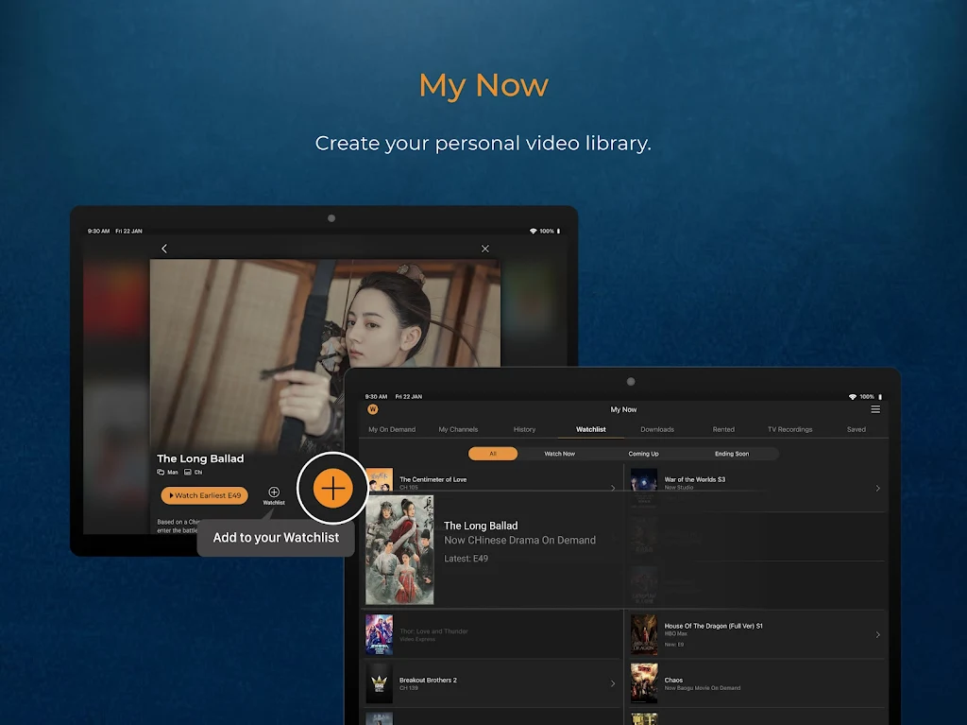The image size is (967, 725).
Task: Open the hamburger menu in My Now
Action: click(x=875, y=409)
